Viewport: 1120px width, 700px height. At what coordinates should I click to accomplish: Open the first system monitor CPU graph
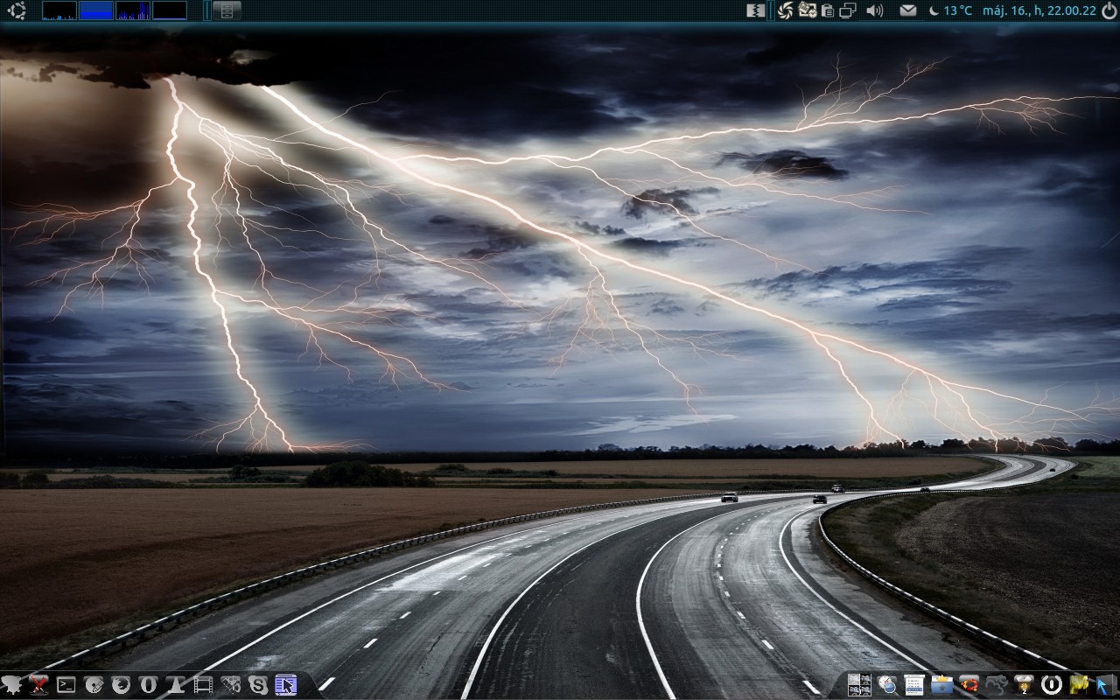tap(59, 10)
